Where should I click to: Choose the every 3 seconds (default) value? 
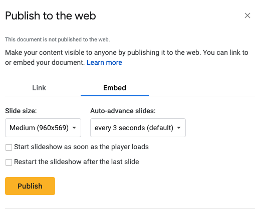pos(134,128)
